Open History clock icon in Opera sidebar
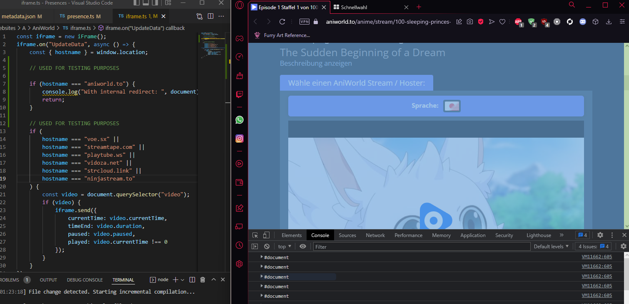 240,245
